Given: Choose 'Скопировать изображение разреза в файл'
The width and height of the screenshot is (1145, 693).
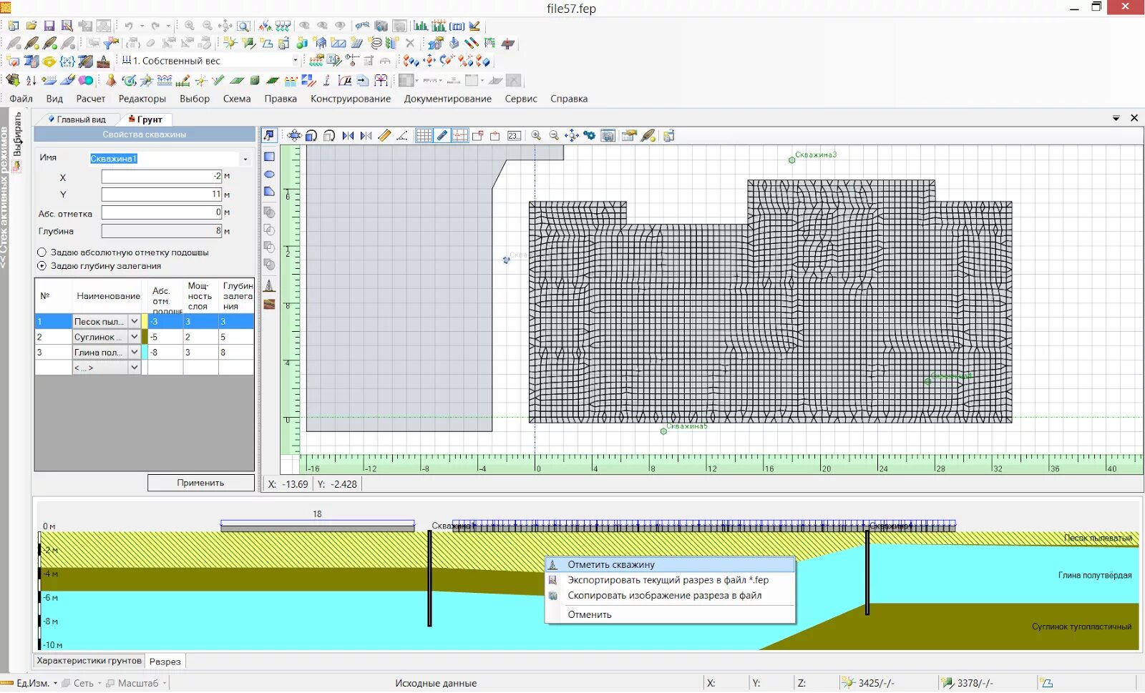Looking at the screenshot, I should [670, 596].
